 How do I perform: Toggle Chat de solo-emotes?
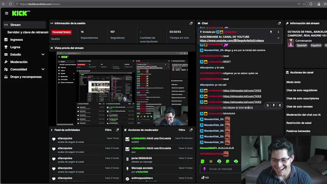[299, 107]
